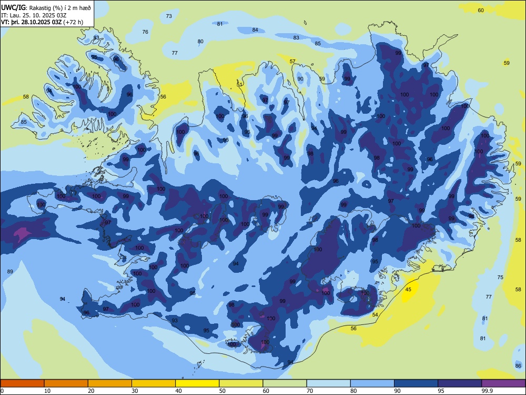
Task: Click the 'VT: þri. 28.10.2025 03Z (+72 h)' line
Action: tap(42, 22)
